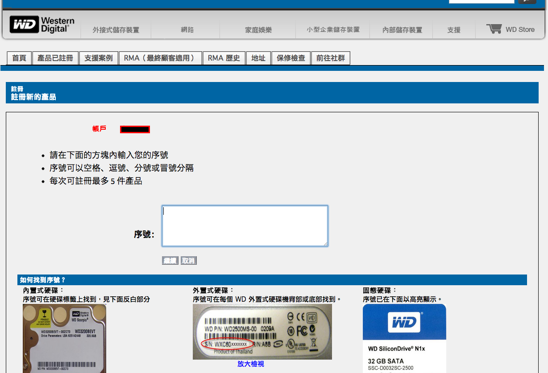
Task: Click the external drive serial number image
Action: [x=262, y=332]
